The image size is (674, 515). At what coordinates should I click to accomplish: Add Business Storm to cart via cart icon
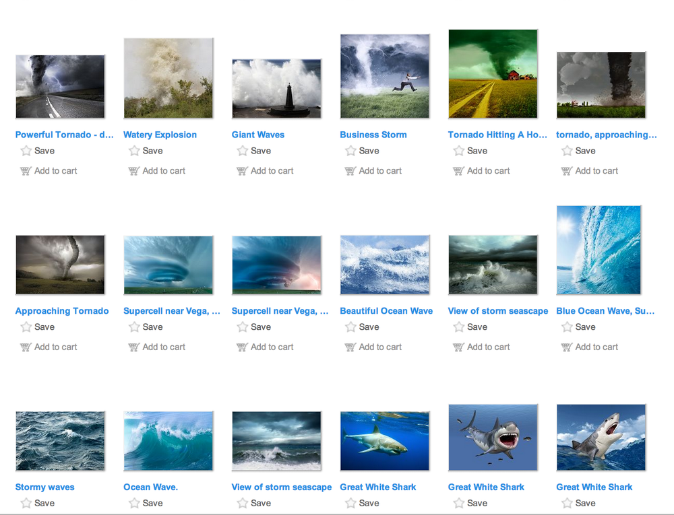click(350, 171)
